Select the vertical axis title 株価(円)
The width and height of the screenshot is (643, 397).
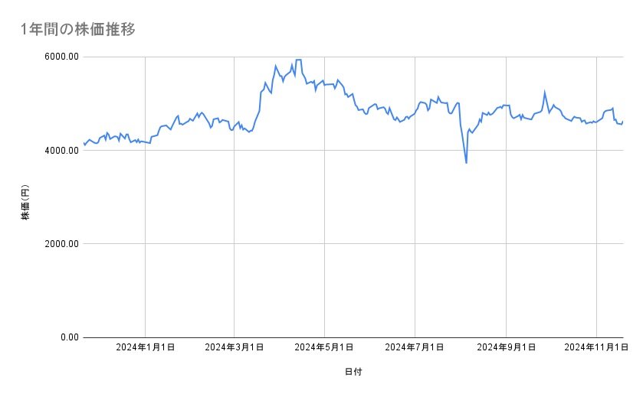click(25, 203)
